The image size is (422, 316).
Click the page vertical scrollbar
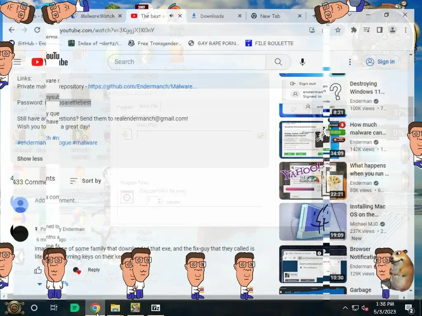click(410, 113)
